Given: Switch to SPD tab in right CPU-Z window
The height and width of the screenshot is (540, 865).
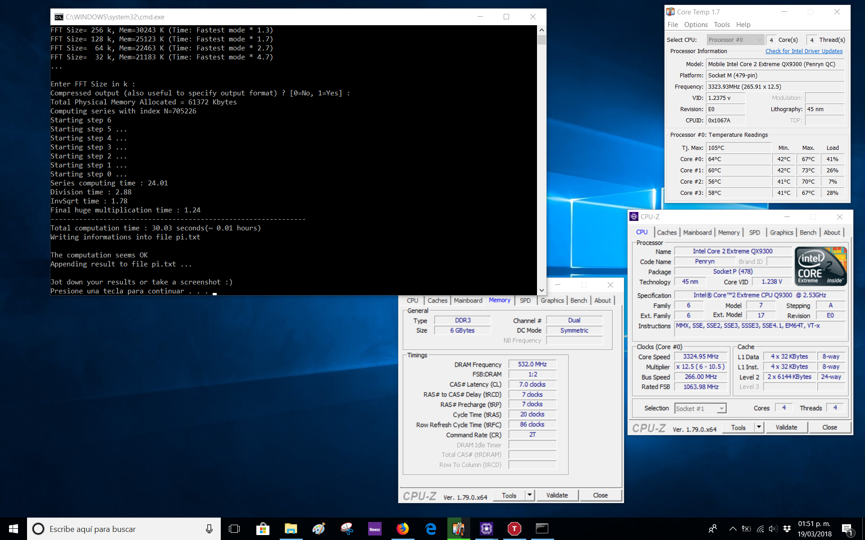Looking at the screenshot, I should pyautogui.click(x=755, y=232).
